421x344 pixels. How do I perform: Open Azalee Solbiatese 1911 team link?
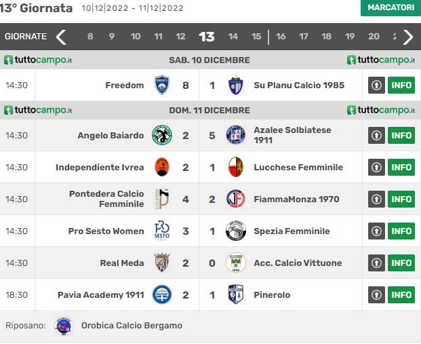[292, 135]
